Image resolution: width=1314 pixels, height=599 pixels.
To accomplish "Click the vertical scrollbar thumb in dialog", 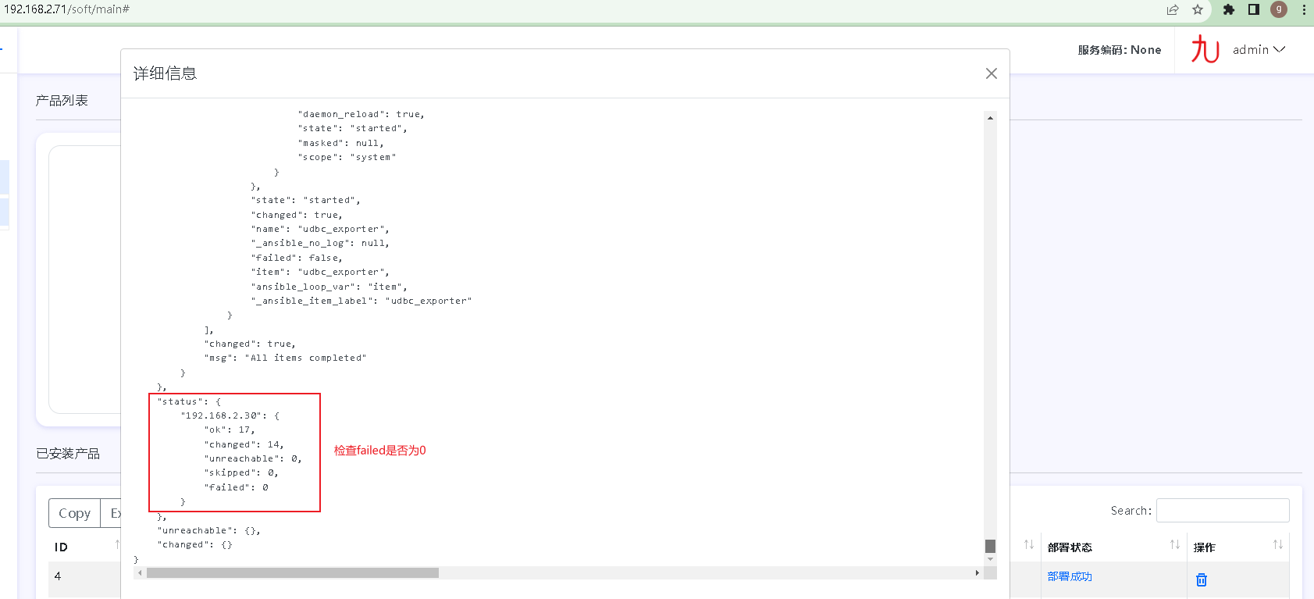I will point(990,546).
